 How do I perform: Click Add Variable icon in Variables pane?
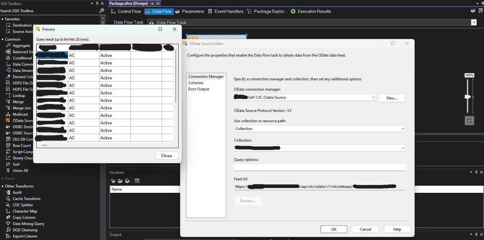click(113, 181)
